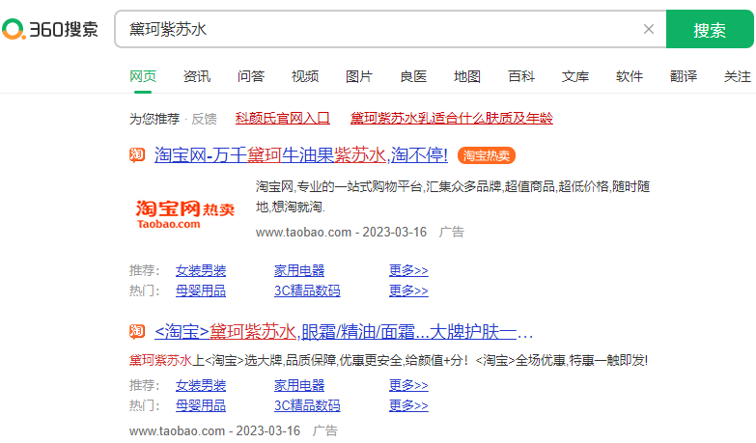The image size is (756, 443).
Task: Open 母婴用品 link under first result
Action: (201, 291)
